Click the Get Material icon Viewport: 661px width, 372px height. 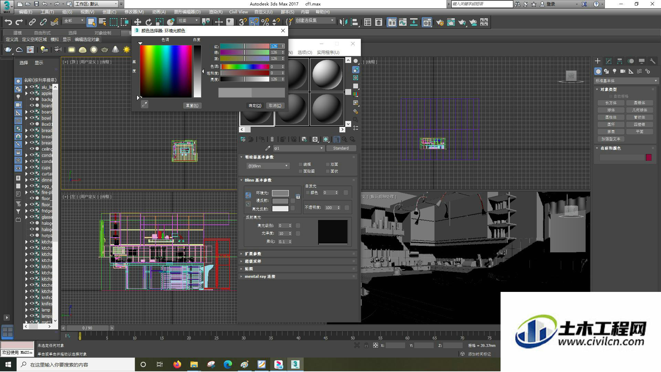(243, 139)
